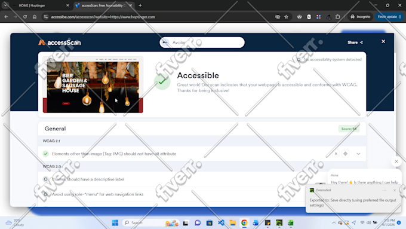
Task: Close the HOME | Hoptinger tab
Action: (67, 5)
